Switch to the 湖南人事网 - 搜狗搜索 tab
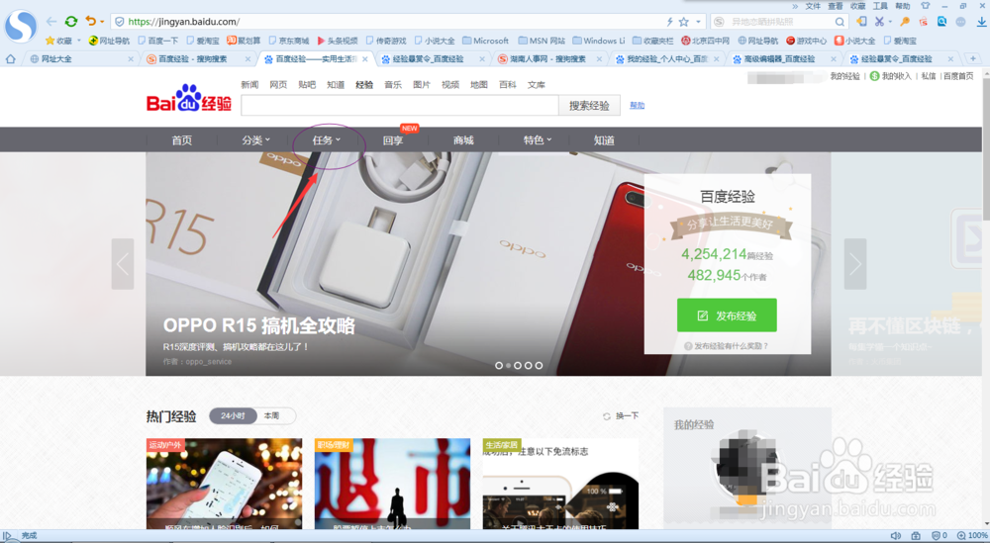This screenshot has height=543, width=990. pyautogui.click(x=549, y=58)
